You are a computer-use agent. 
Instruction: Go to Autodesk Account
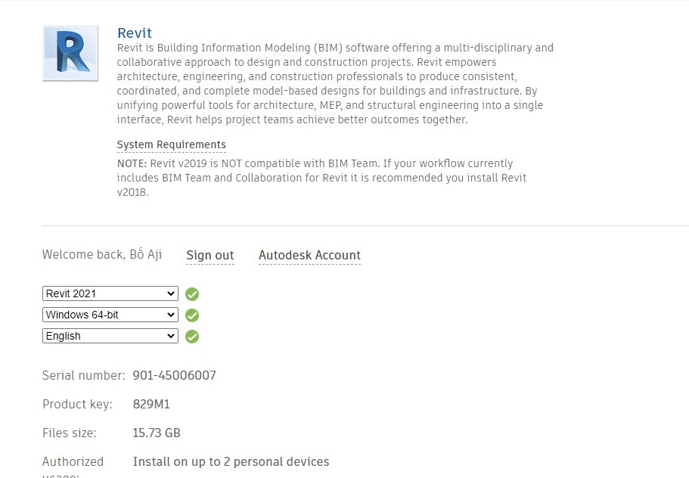[309, 256]
